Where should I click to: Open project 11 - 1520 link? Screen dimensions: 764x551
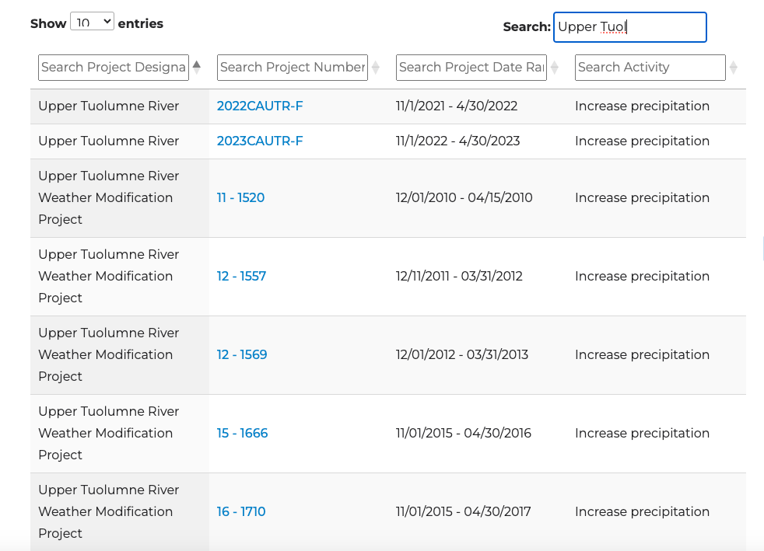pyautogui.click(x=240, y=197)
